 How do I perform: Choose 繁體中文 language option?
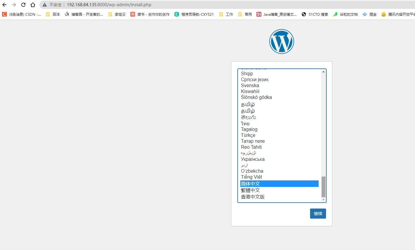click(x=279, y=190)
